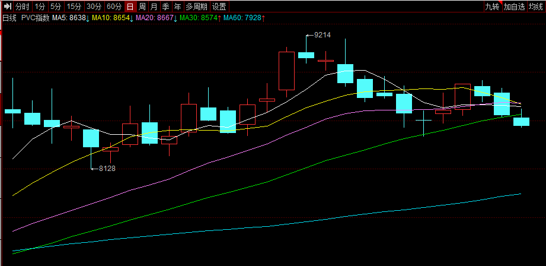Viewport: 546px width, 266px height.
Task: Toggle the 九转 indicator button
Action: coord(493,6)
